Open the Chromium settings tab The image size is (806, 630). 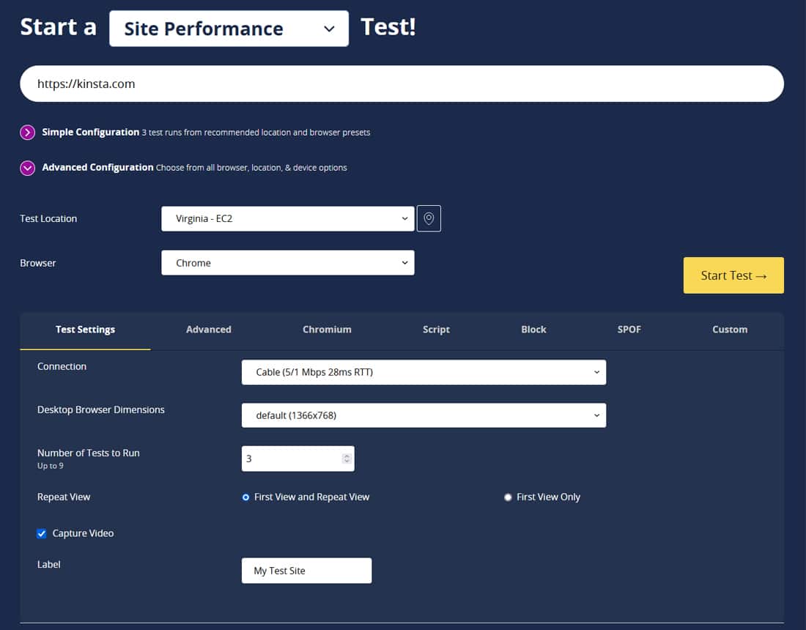coord(327,330)
